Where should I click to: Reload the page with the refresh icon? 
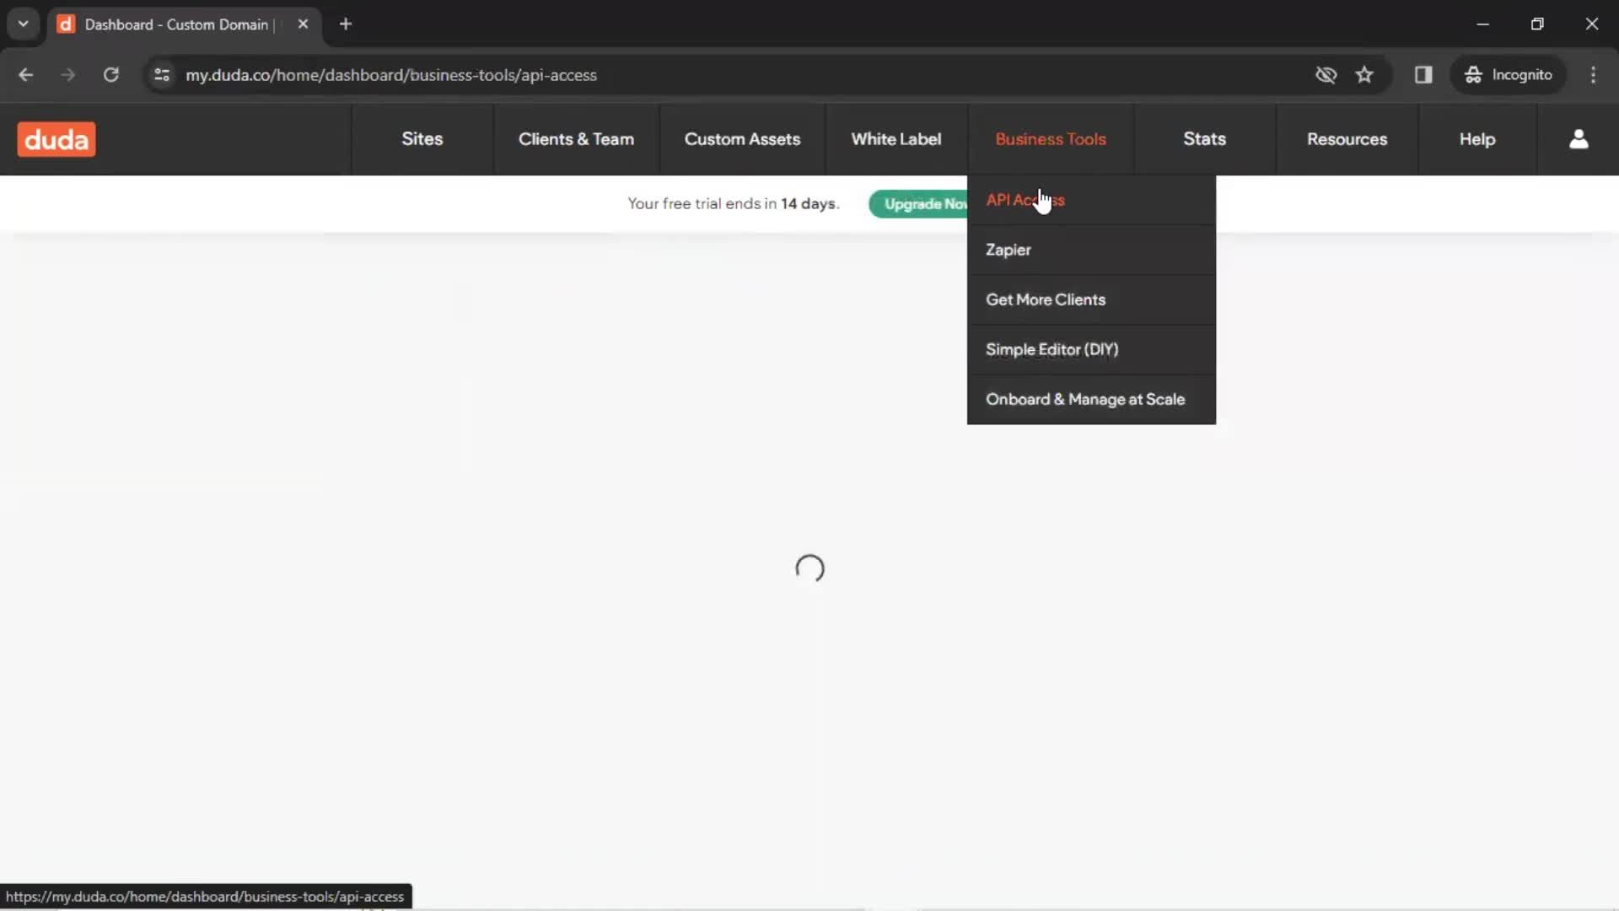111,75
